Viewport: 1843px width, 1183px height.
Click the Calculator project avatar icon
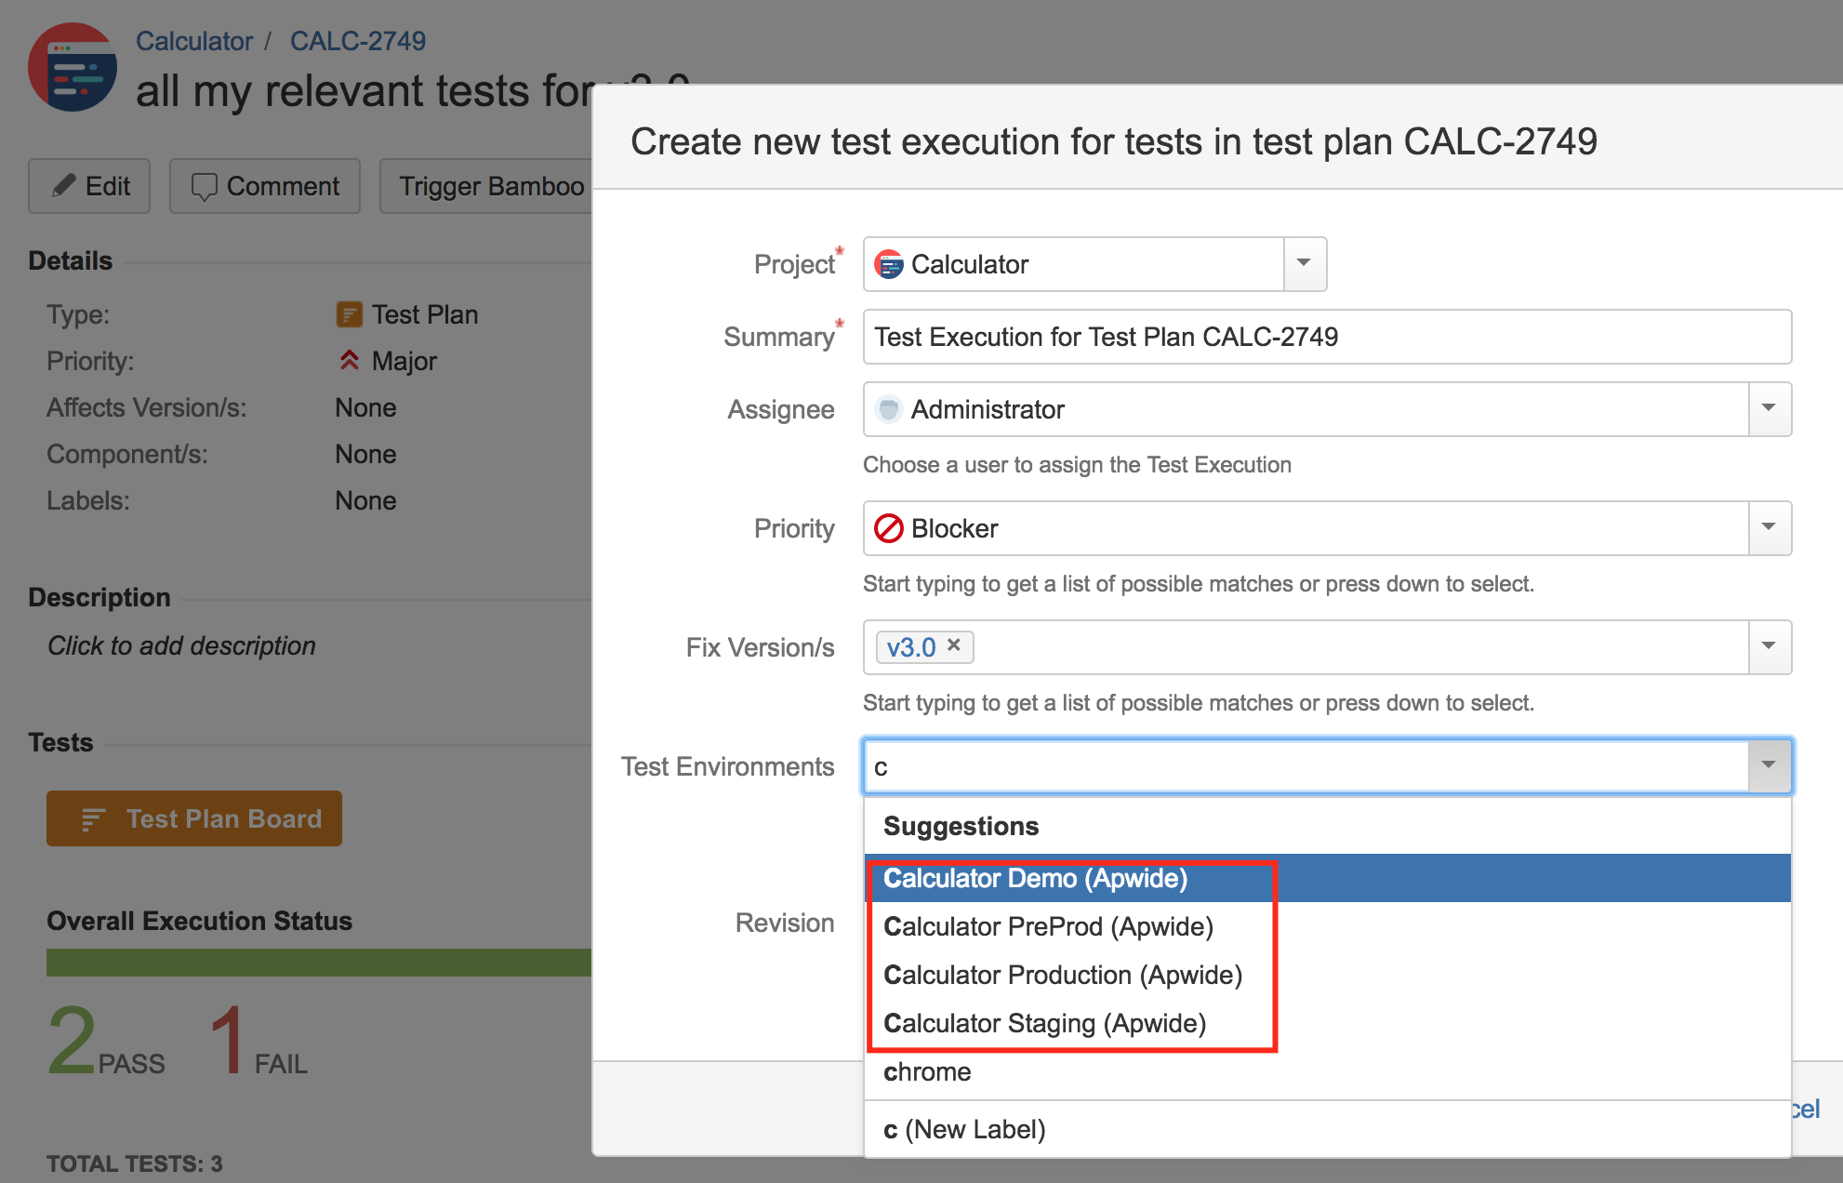(73, 67)
